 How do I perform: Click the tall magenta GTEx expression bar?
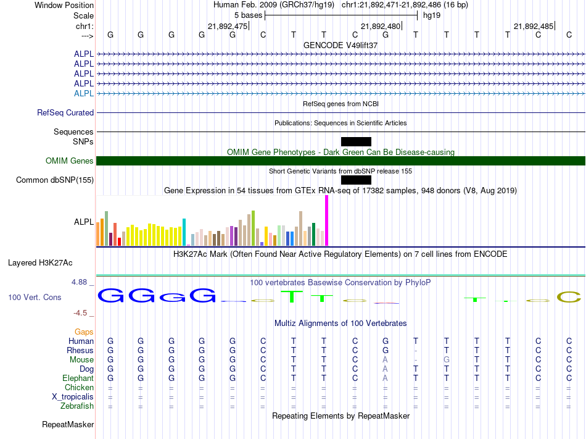point(327,220)
